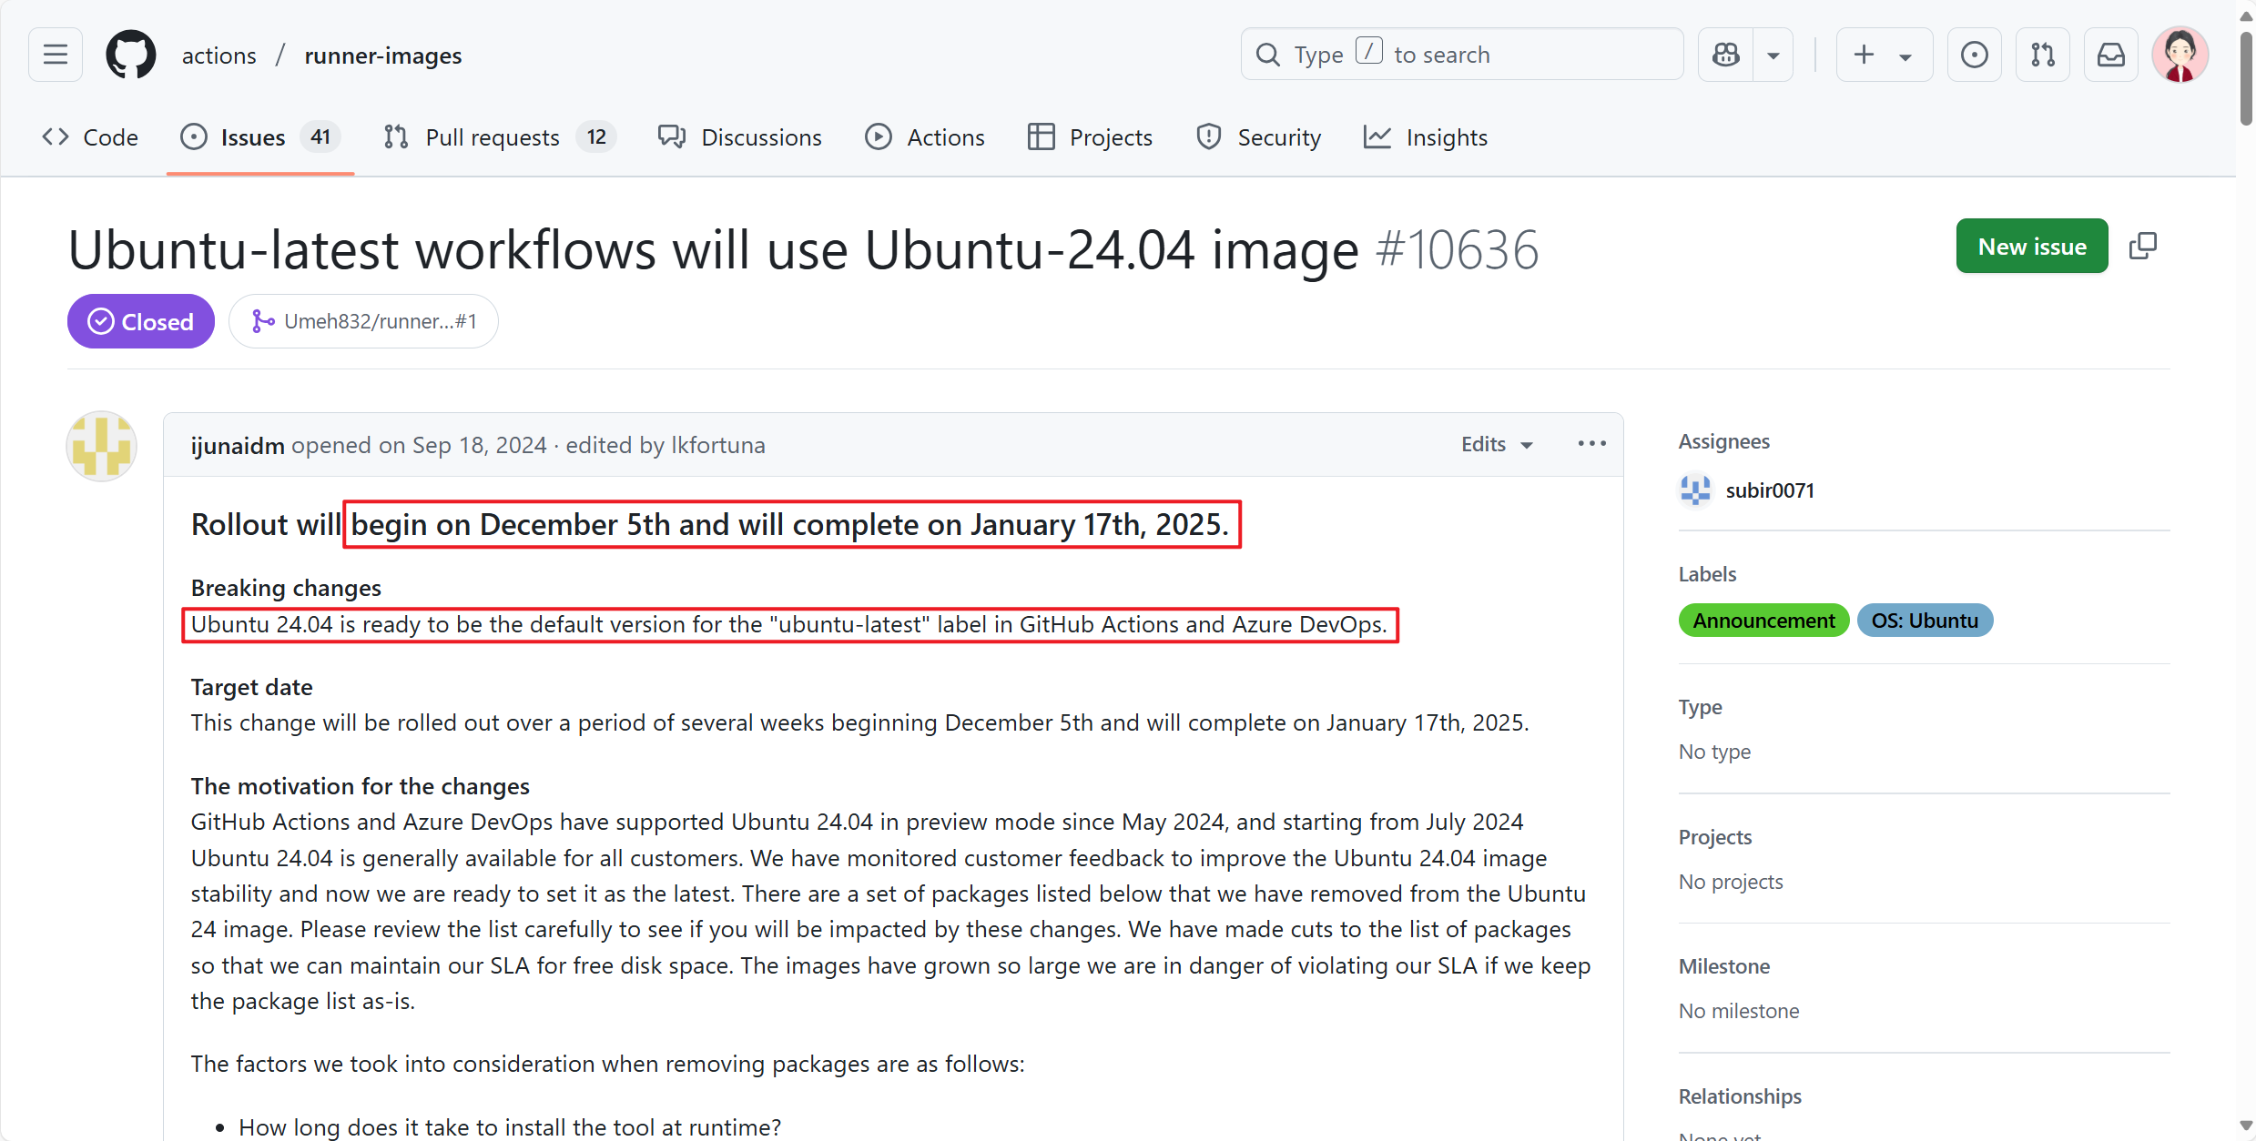Image resolution: width=2256 pixels, height=1141 pixels.
Task: Open linked pull request Umeh832/runner...#1
Action: (x=364, y=320)
